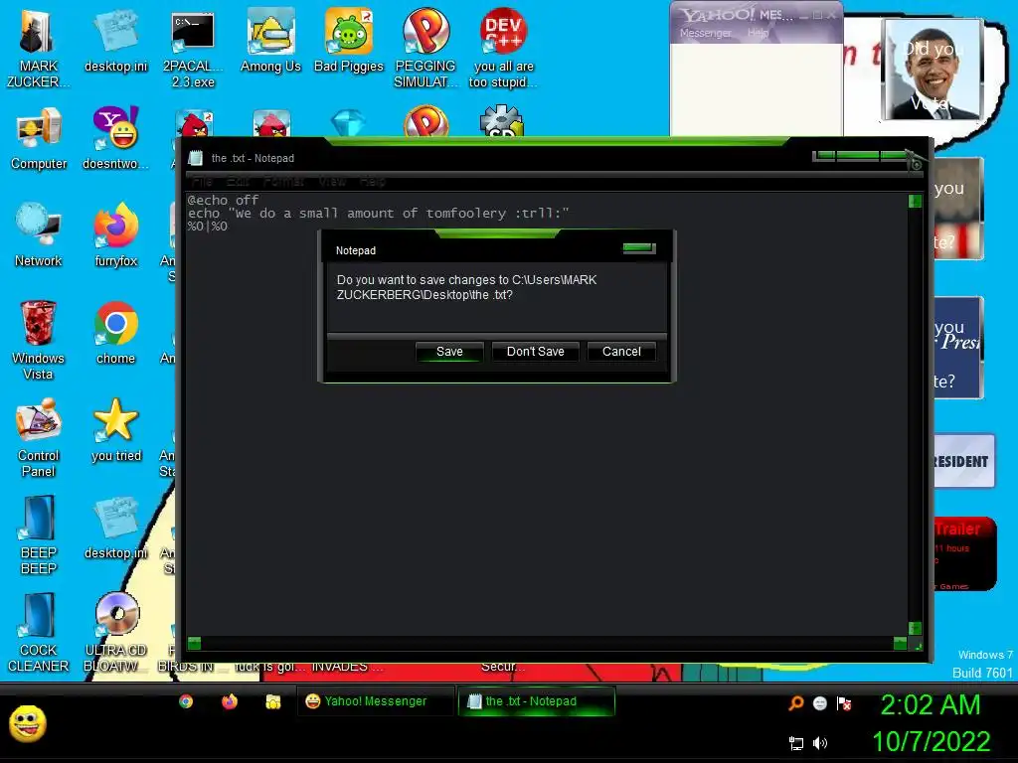Select the Network desktop icon

point(39,235)
